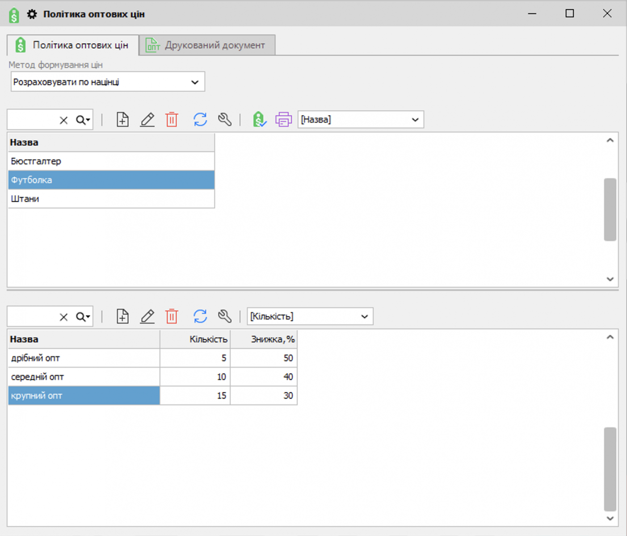Expand the [Кількість] search field dropdown
The width and height of the screenshot is (627, 536).
tap(364, 317)
